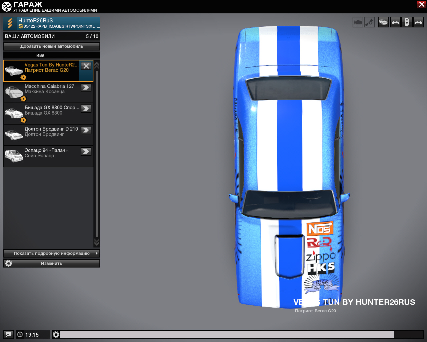Screen dimensions: 427x342
Task: Click the arrow button for Долтон Бродвинг D 210
Action: 86,130
